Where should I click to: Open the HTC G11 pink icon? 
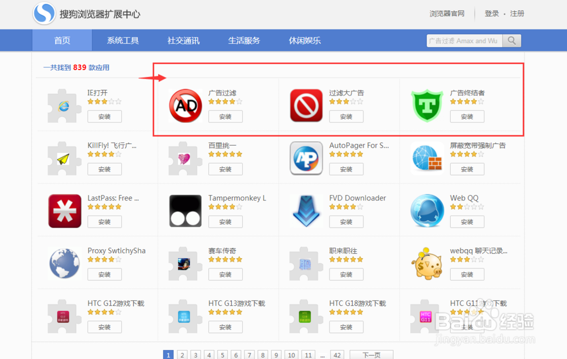(x=426, y=317)
